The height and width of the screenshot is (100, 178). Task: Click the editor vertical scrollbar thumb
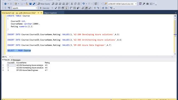click(x=175, y=28)
